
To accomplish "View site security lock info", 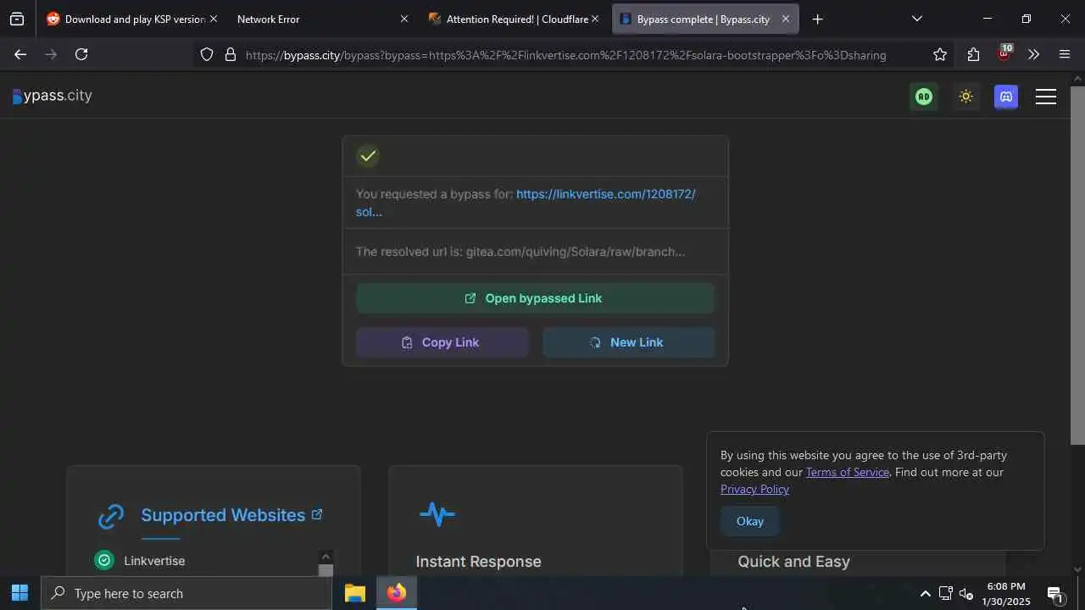I will point(231,54).
